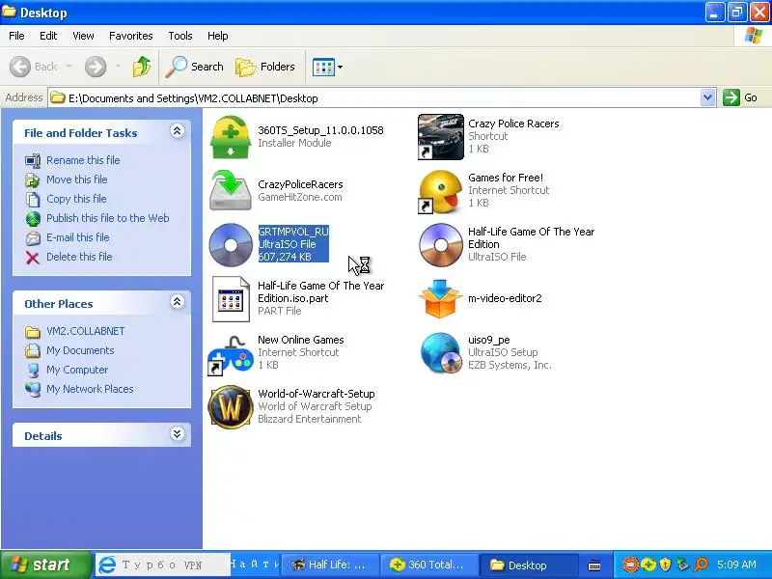
Task: Click the Forward navigation arrow
Action: click(96, 67)
